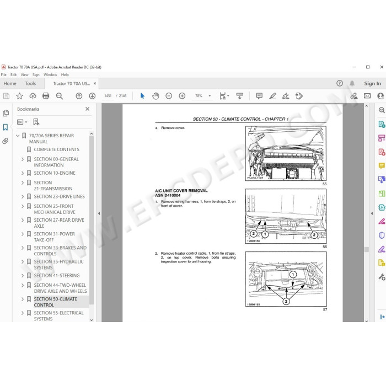Open the File menu

pyautogui.click(x=4, y=74)
